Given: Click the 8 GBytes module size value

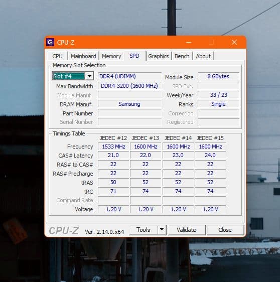Looking at the screenshot, I should coord(218,76).
